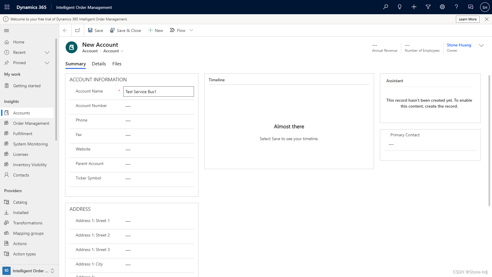Click Save & Close
The width and height of the screenshot is (492, 277).
click(x=126, y=30)
